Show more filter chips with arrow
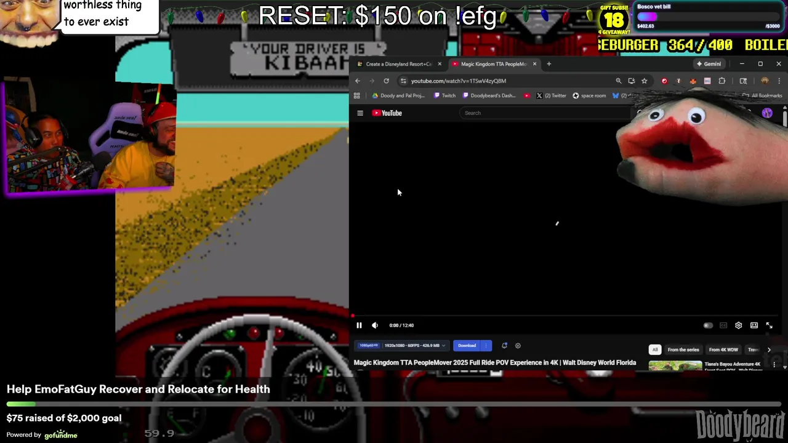The image size is (788, 443). point(769,349)
